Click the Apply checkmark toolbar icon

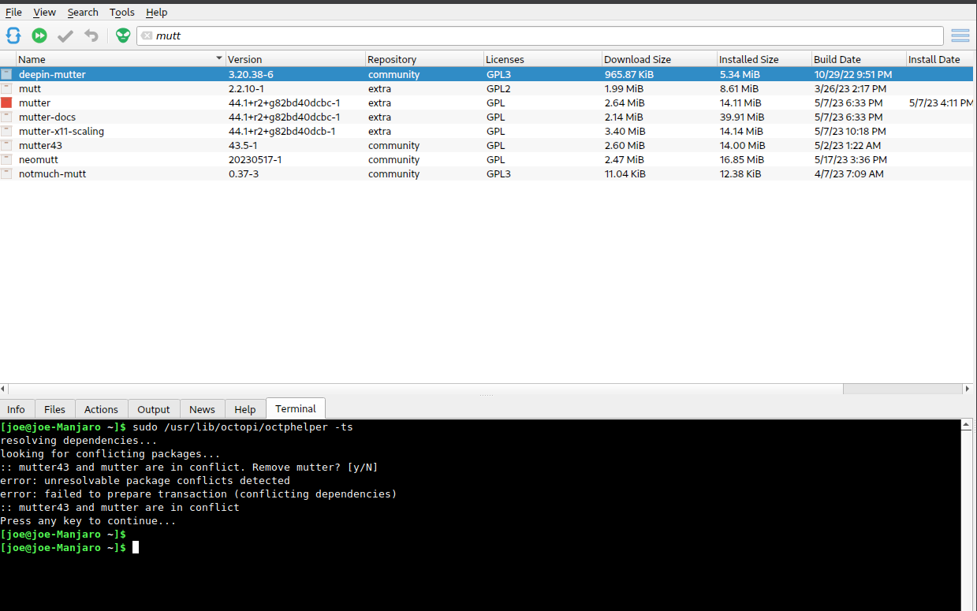click(x=65, y=35)
